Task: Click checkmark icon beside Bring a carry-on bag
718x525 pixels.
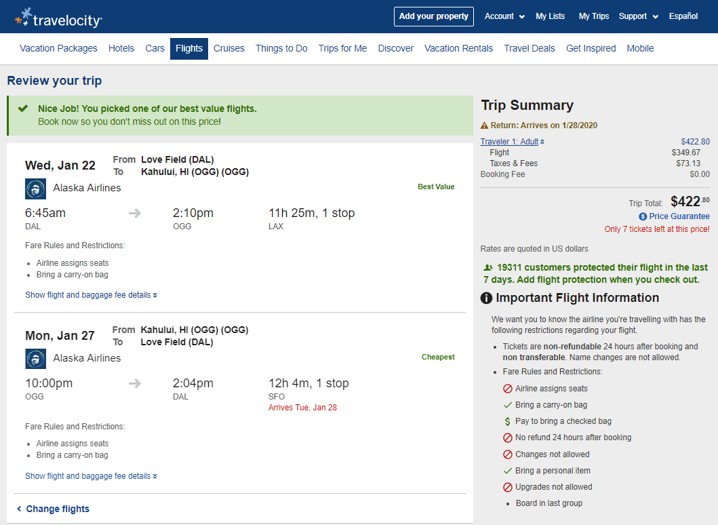Action: coord(507,405)
